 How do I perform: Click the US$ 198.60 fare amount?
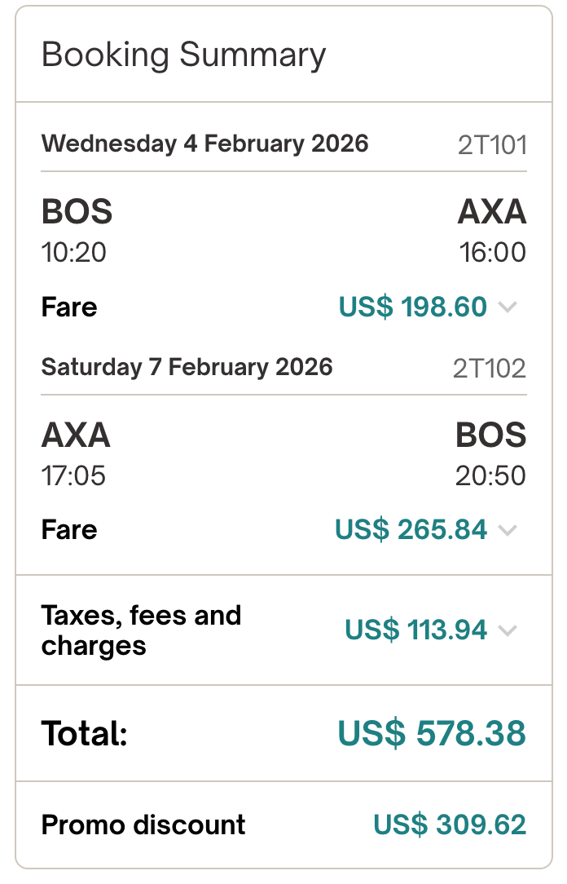click(x=411, y=307)
